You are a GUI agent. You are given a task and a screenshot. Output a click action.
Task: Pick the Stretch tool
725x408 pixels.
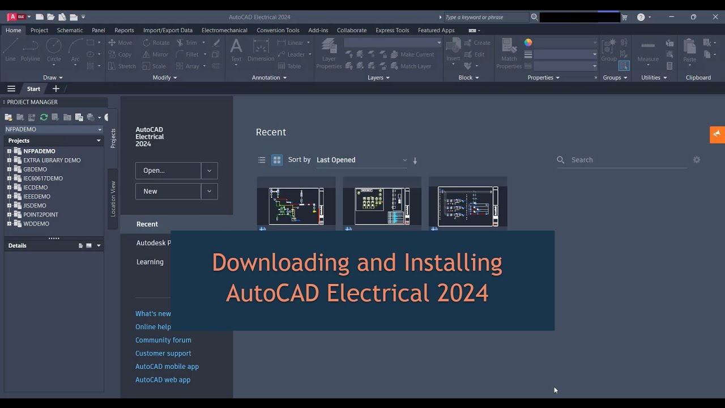122,66
